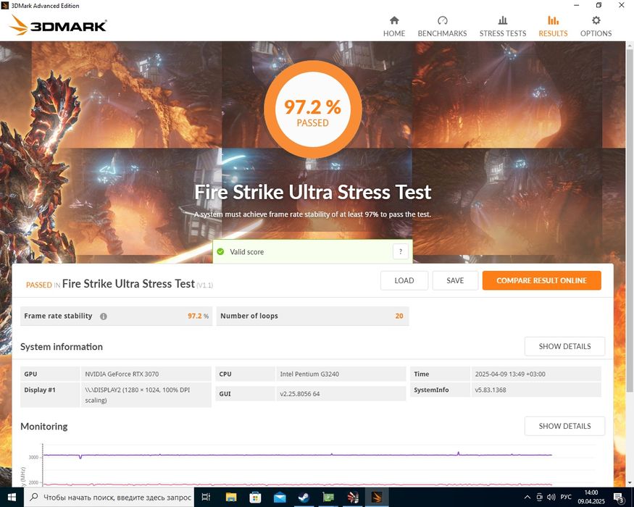The width and height of the screenshot is (634, 507).
Task: Click the STRESS TESTS chart icon
Action: point(503,20)
